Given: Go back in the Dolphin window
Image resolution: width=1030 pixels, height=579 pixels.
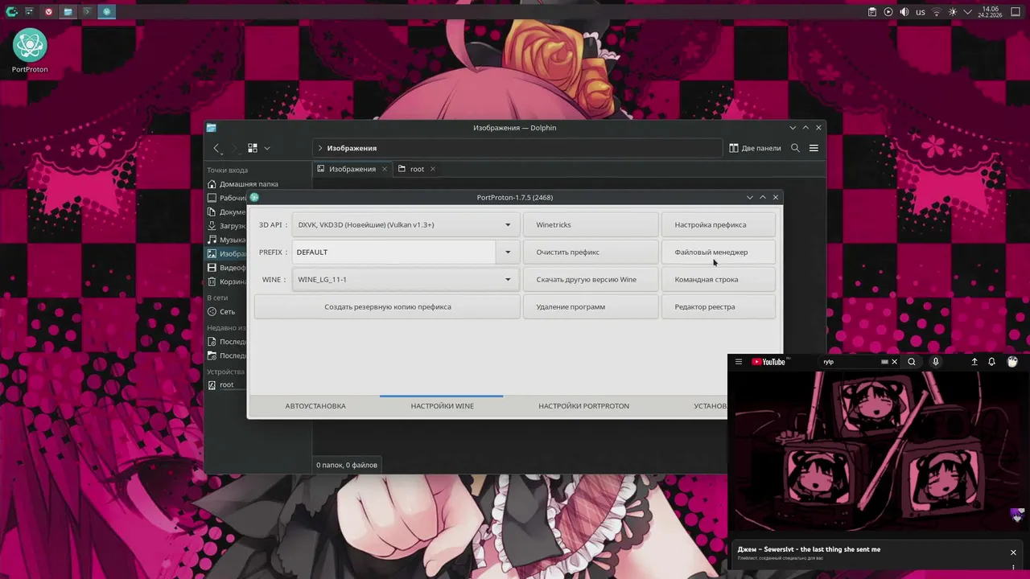Looking at the screenshot, I should (x=216, y=148).
